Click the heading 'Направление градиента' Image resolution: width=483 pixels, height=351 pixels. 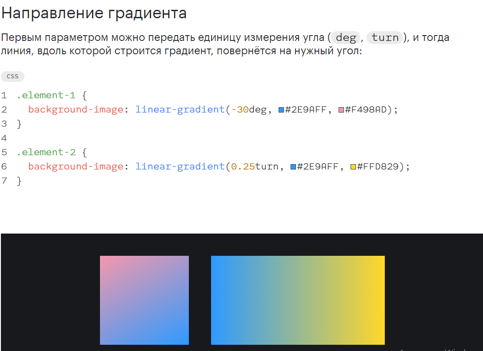[94, 13]
